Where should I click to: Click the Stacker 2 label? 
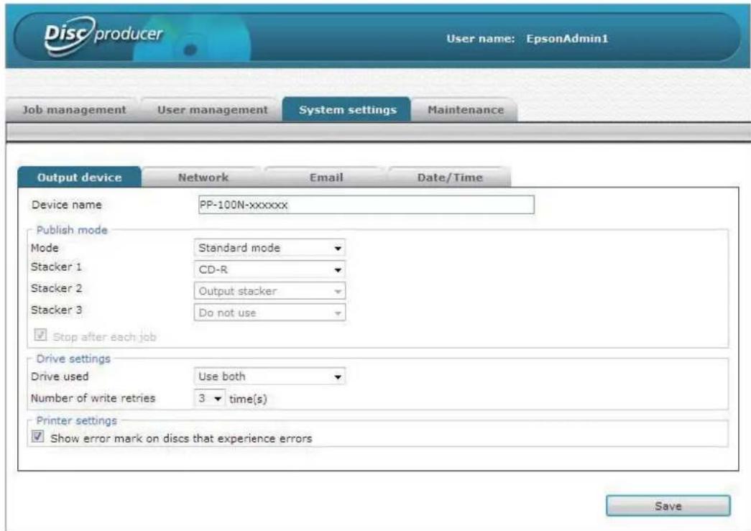56,288
